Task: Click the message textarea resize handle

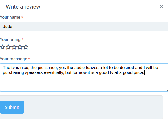Action: click(x=167, y=90)
